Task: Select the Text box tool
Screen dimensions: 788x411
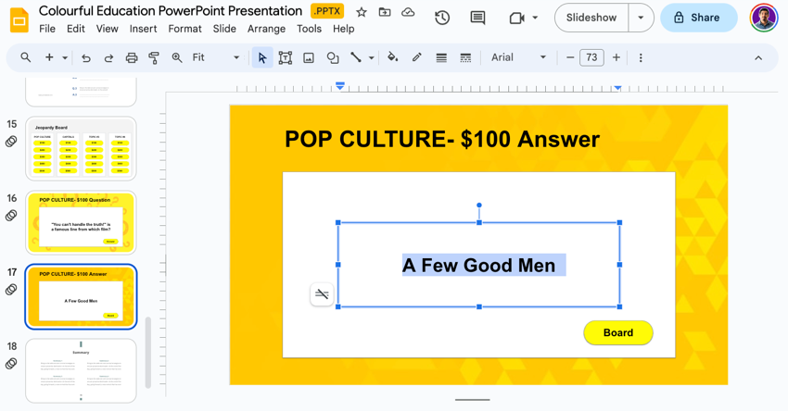Action: point(286,57)
